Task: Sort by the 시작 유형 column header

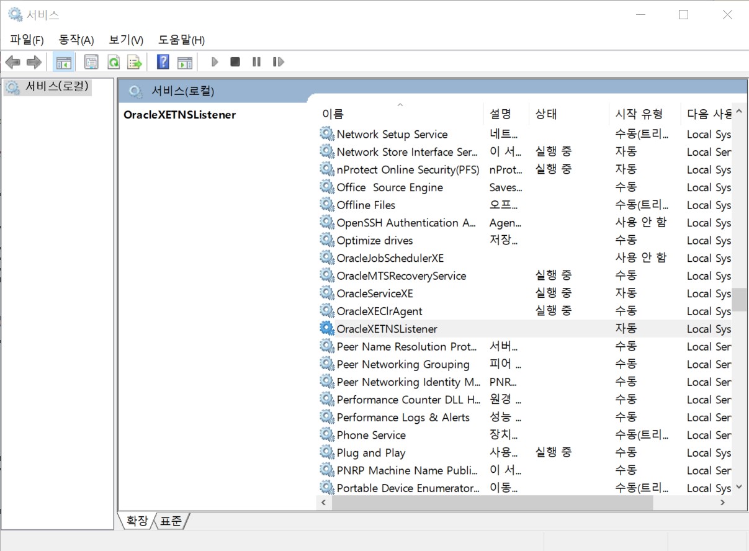Action: (644, 114)
